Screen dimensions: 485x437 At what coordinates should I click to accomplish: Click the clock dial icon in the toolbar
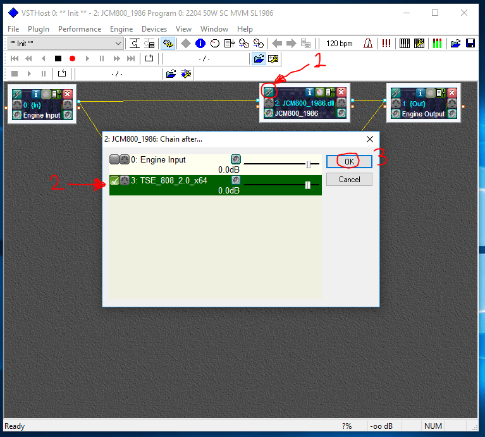[x=214, y=43]
